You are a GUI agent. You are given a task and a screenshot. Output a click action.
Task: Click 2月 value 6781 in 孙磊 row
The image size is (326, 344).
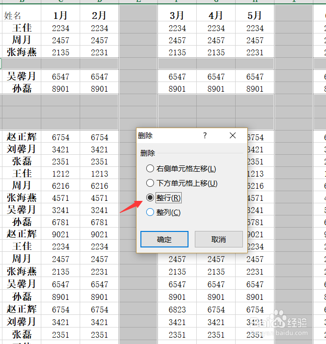(x=99, y=222)
